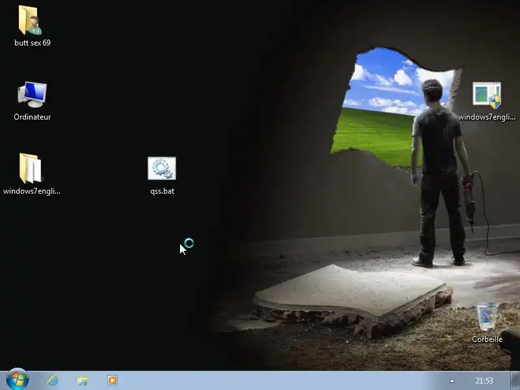
Task: Click the Ordinateur label text
Action: coord(32,117)
